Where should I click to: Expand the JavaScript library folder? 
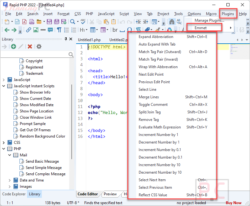[4, 80]
